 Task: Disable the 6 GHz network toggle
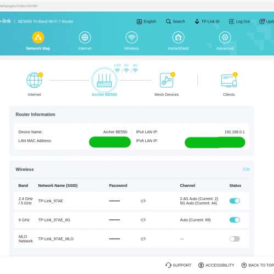(235, 220)
